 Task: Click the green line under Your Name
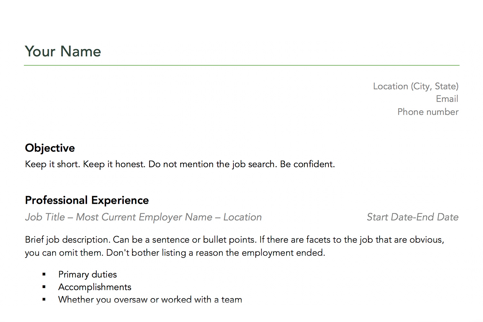click(241, 65)
